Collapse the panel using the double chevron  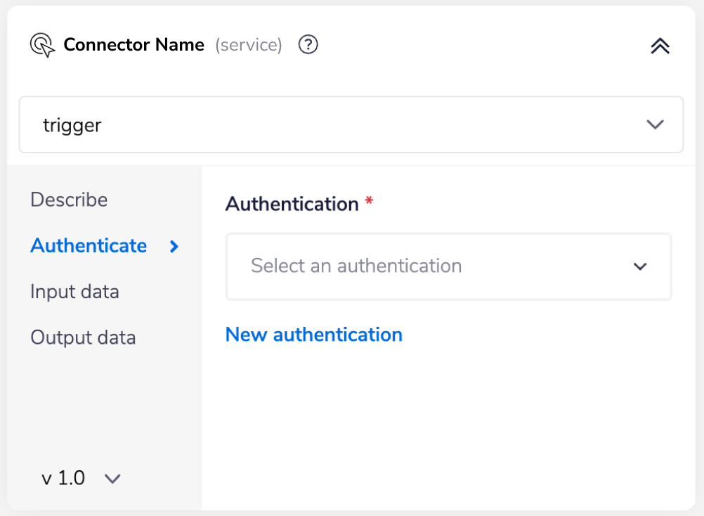659,44
